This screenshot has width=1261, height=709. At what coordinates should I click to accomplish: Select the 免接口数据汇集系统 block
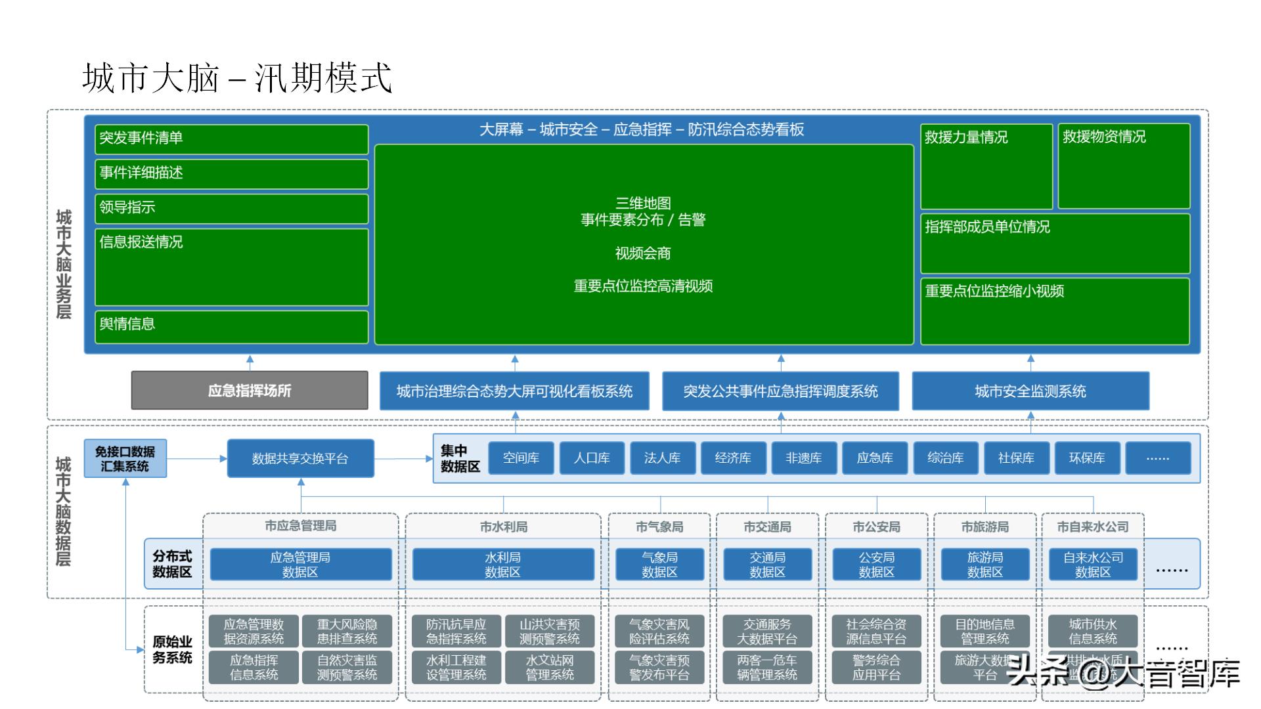[125, 458]
